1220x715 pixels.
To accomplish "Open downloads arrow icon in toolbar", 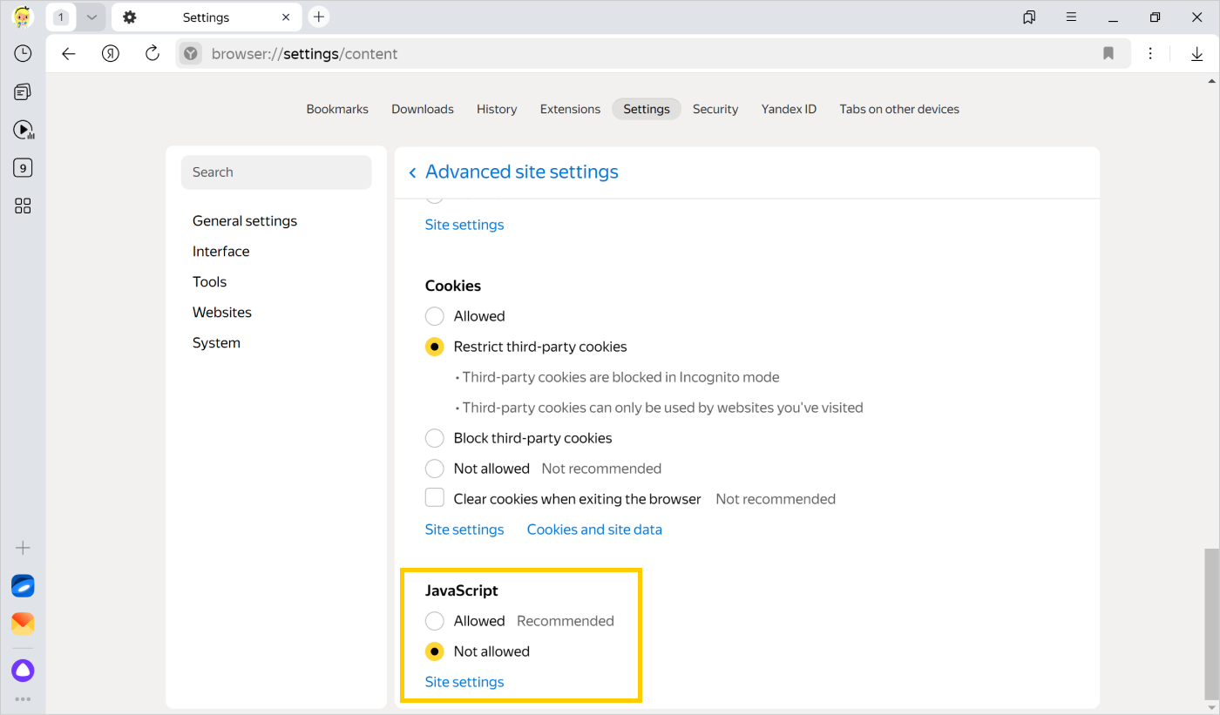I will tap(1197, 53).
